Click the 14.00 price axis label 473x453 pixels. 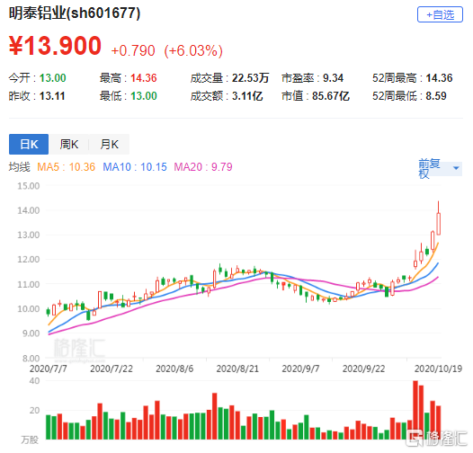pyautogui.click(x=29, y=210)
